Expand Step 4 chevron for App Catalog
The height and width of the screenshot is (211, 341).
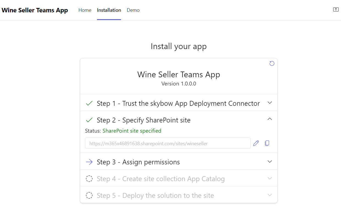point(270,178)
